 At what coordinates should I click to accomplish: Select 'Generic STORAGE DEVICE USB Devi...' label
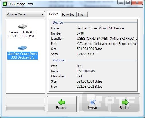point(22,34)
